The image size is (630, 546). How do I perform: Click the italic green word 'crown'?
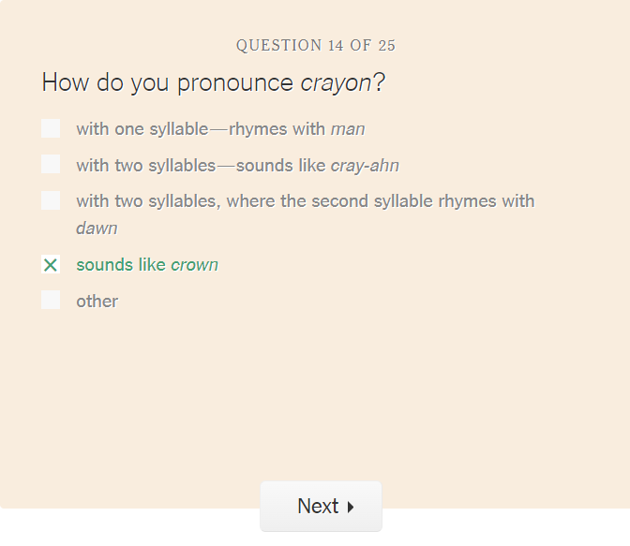point(194,265)
